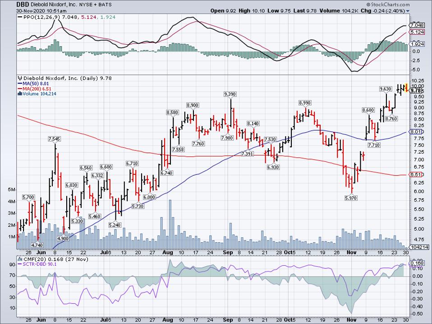
Task: Click the 9.630 November high label
Action: [x=385, y=89]
